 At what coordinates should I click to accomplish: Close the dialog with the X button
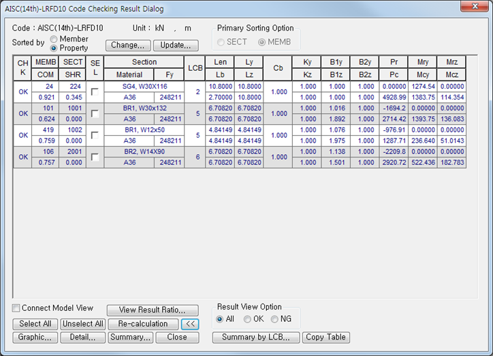pos(475,6)
